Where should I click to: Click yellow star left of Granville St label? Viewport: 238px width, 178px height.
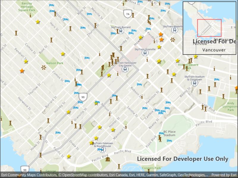(69, 112)
